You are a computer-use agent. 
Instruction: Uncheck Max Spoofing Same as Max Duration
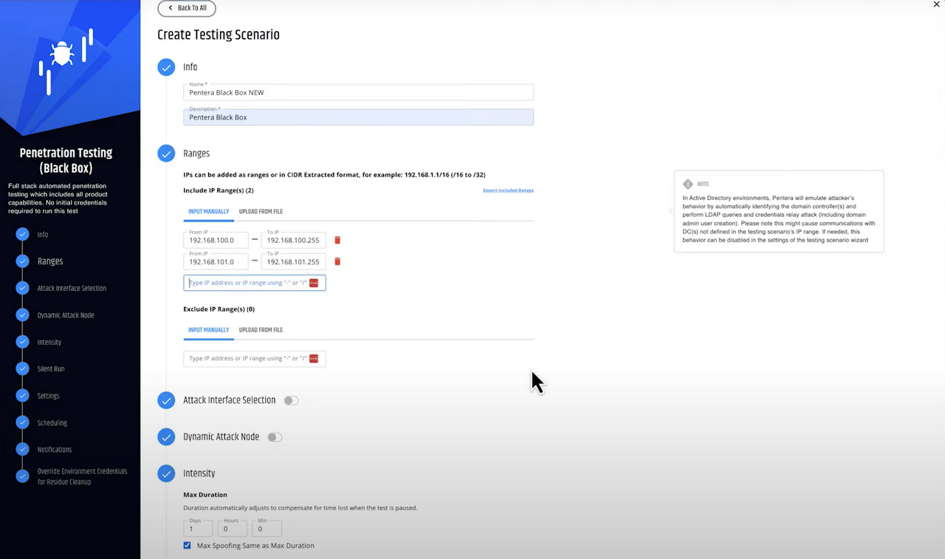click(187, 545)
